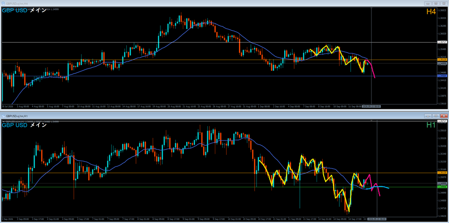The height and width of the screenshot is (223, 449).
Task: Click the H1 chart window title icon
Action: (x=3, y=116)
